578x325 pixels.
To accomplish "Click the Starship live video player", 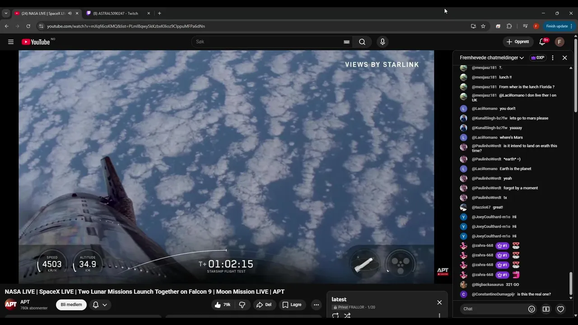I will pyautogui.click(x=226, y=167).
